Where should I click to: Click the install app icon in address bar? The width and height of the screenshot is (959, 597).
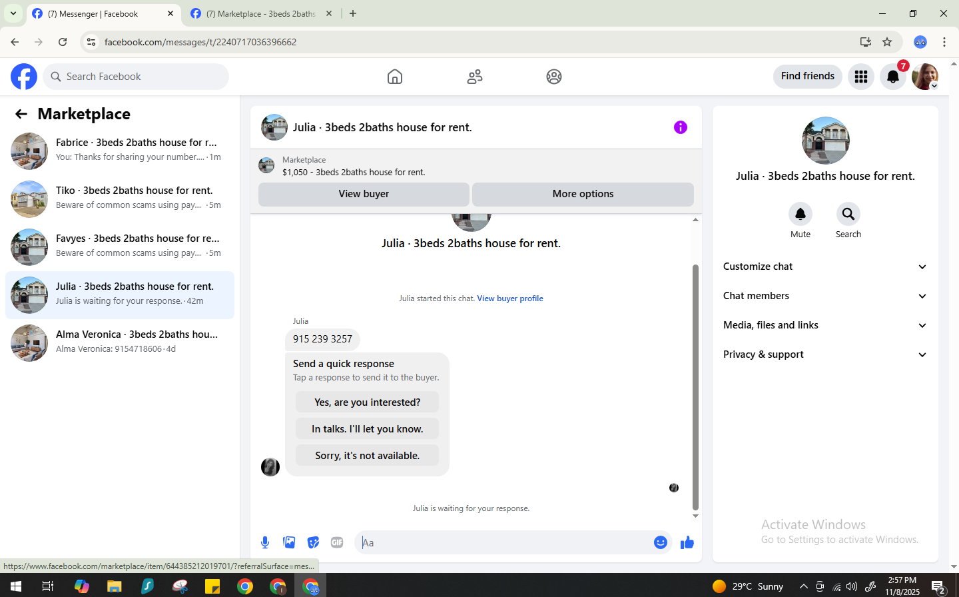click(866, 42)
